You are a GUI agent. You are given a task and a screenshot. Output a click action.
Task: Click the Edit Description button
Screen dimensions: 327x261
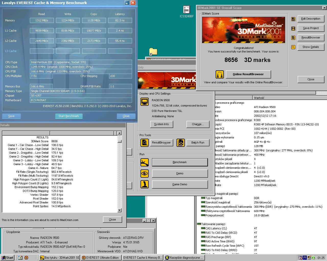tap(311, 19)
